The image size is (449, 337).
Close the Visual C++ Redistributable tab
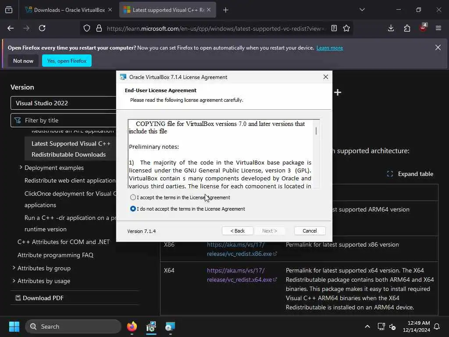point(209,10)
